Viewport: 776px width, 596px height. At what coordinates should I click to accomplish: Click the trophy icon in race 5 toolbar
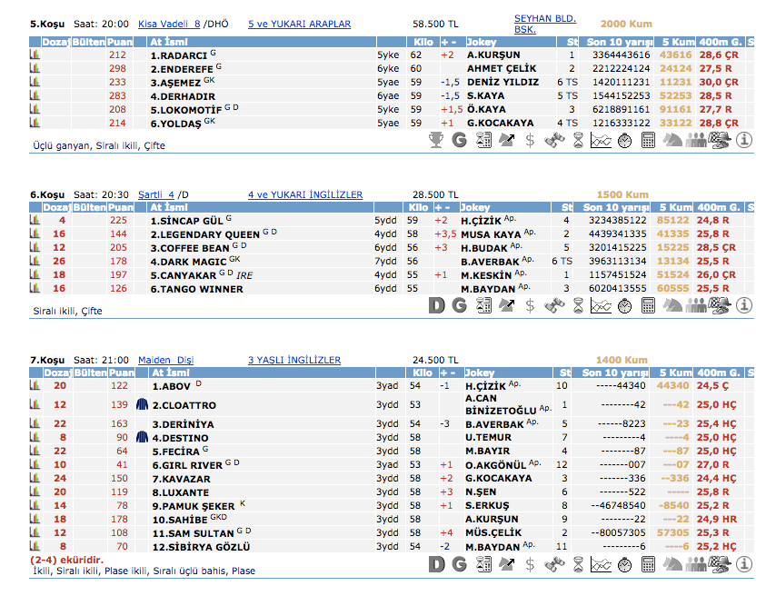(x=437, y=140)
